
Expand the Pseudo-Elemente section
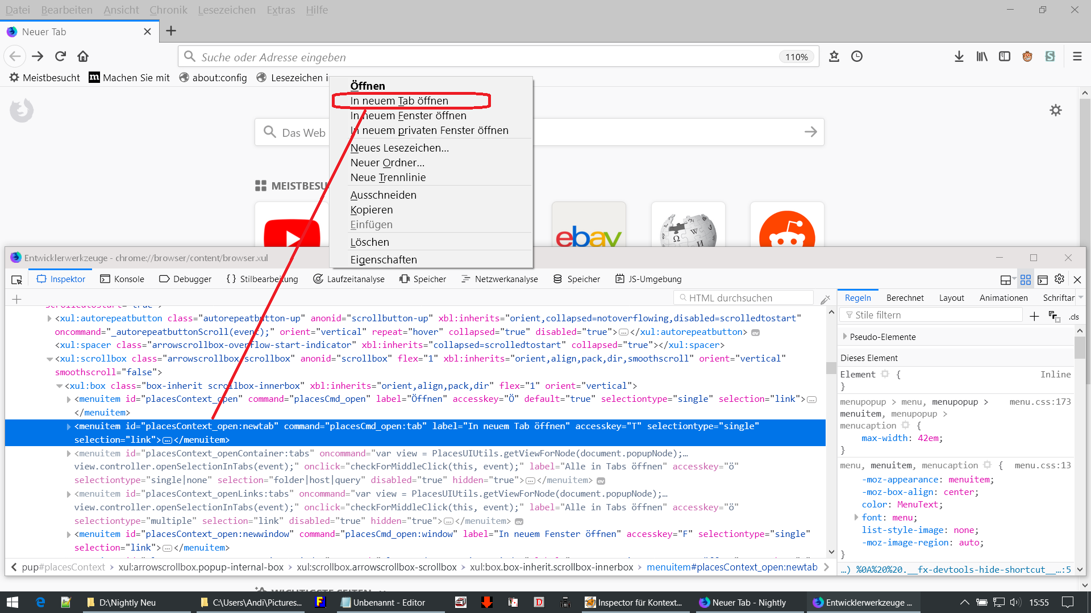coord(845,337)
